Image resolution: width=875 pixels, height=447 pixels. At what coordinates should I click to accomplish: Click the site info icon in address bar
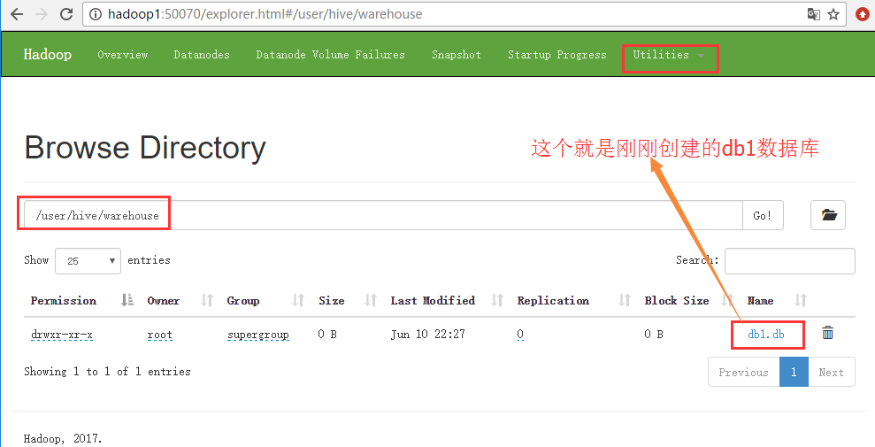coord(96,14)
